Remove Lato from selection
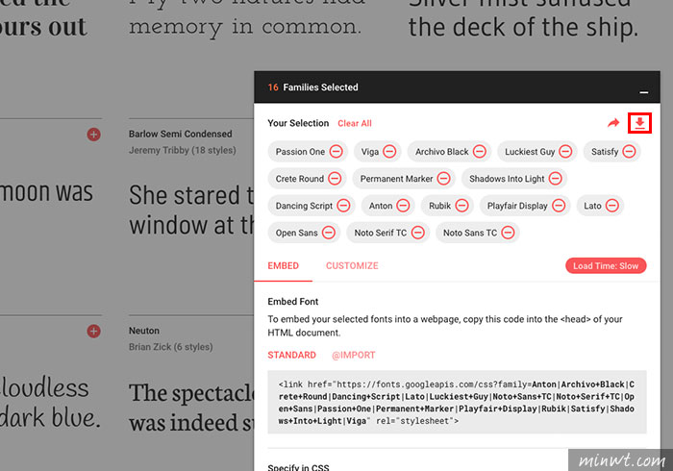 pos(612,206)
